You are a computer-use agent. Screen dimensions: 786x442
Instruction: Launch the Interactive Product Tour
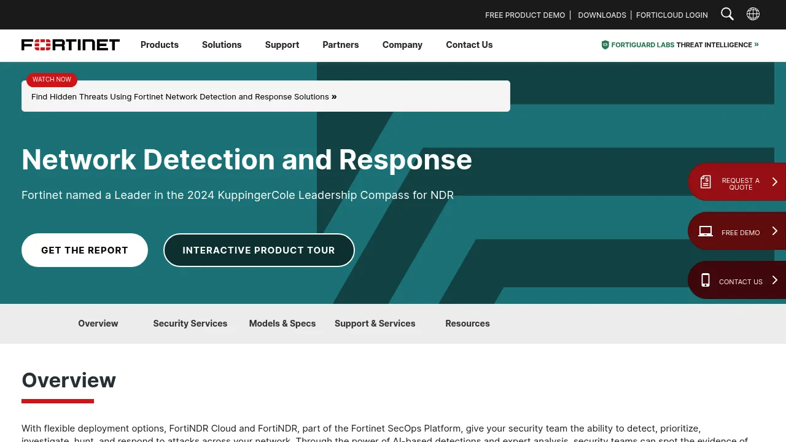pyautogui.click(x=259, y=250)
